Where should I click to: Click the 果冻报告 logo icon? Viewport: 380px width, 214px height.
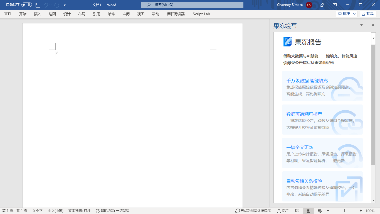288,42
